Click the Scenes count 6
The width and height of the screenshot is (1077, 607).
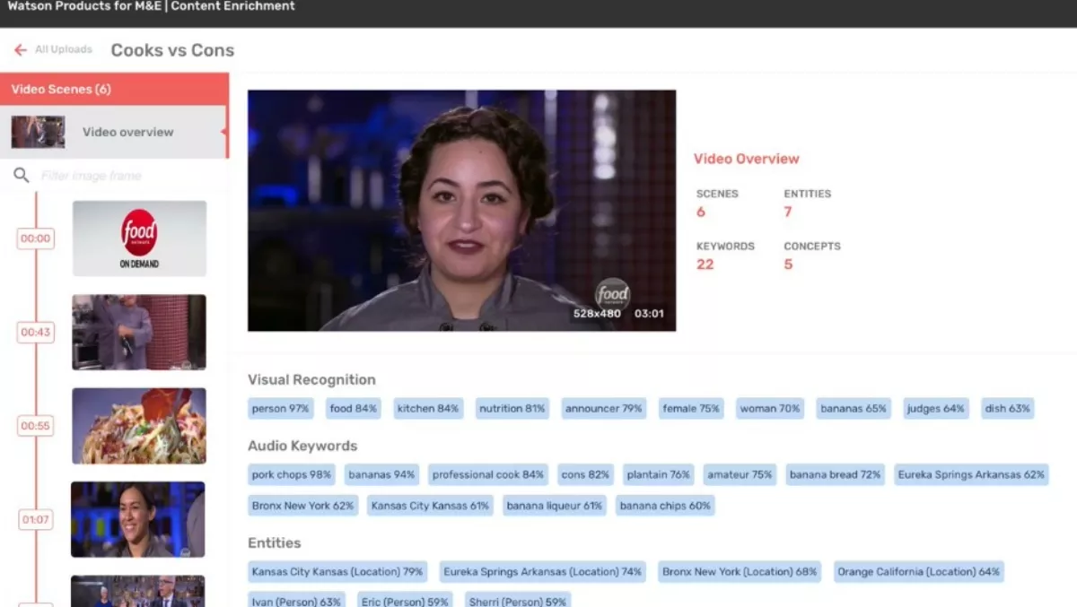pyautogui.click(x=701, y=212)
